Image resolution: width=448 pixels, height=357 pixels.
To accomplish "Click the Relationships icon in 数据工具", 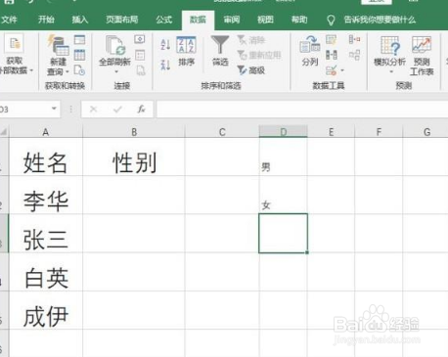I will click(x=354, y=55).
